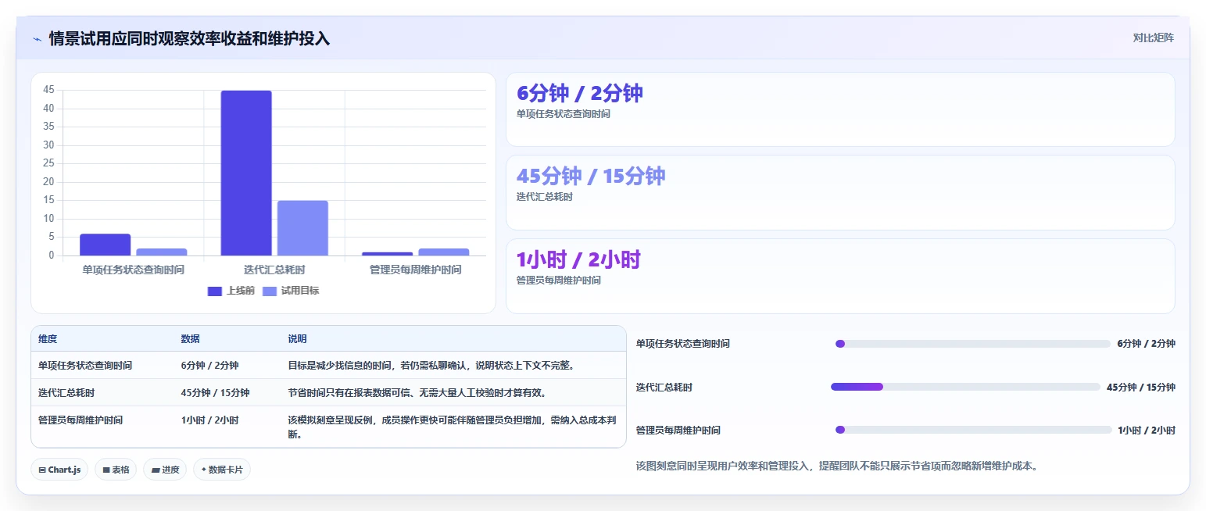
Task: Open the 45分钟 / 15分钟 data card
Action: (x=840, y=192)
